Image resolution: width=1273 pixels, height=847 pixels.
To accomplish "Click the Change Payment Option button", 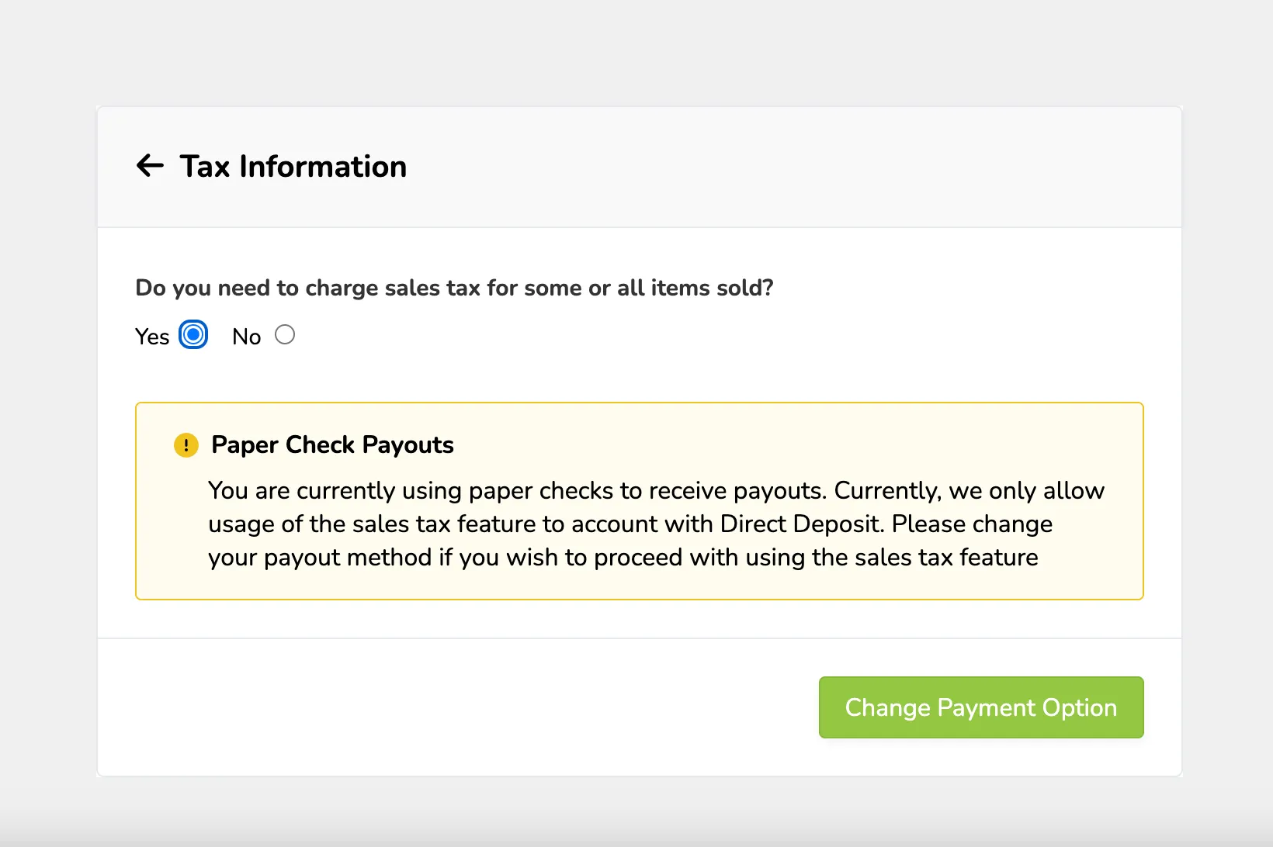I will (x=981, y=707).
